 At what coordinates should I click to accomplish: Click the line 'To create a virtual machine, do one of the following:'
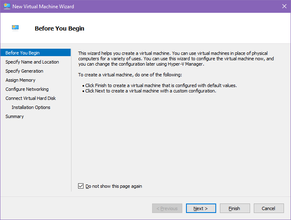(x=130, y=75)
